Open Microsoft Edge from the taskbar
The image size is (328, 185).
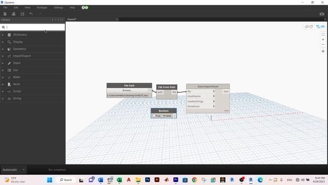260,180
